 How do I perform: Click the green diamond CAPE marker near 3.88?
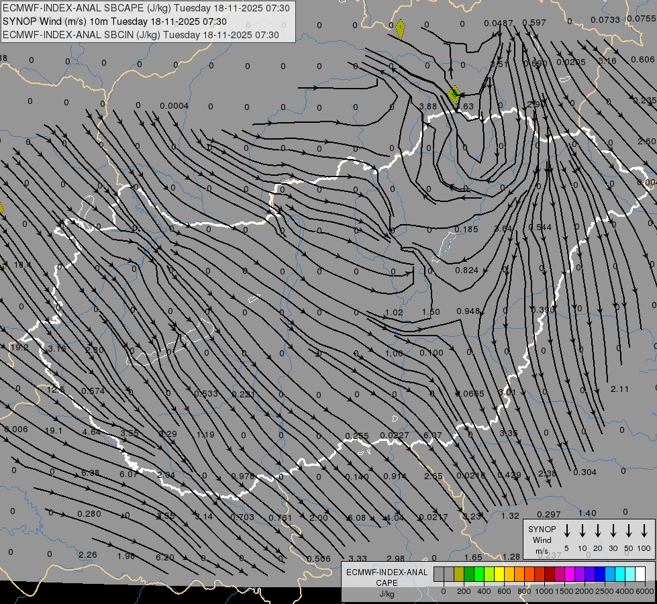pyautogui.click(x=454, y=95)
